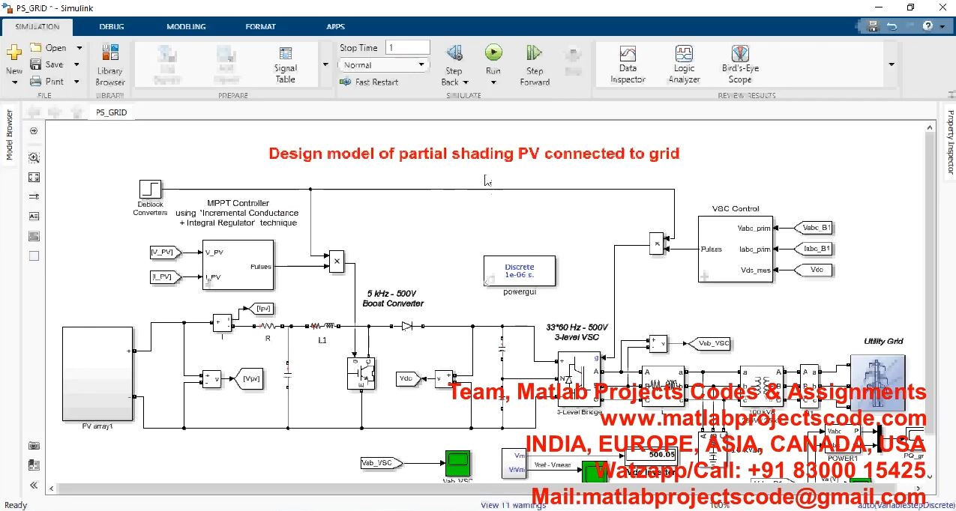Image resolution: width=956 pixels, height=511 pixels.
Task: Launch the Logic Analyzer
Action: tap(684, 64)
